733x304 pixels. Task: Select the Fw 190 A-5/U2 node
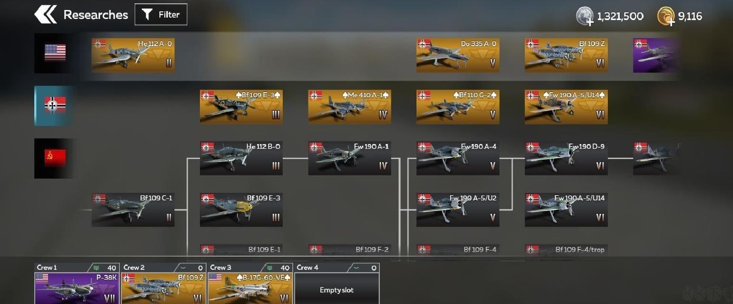[x=458, y=209]
